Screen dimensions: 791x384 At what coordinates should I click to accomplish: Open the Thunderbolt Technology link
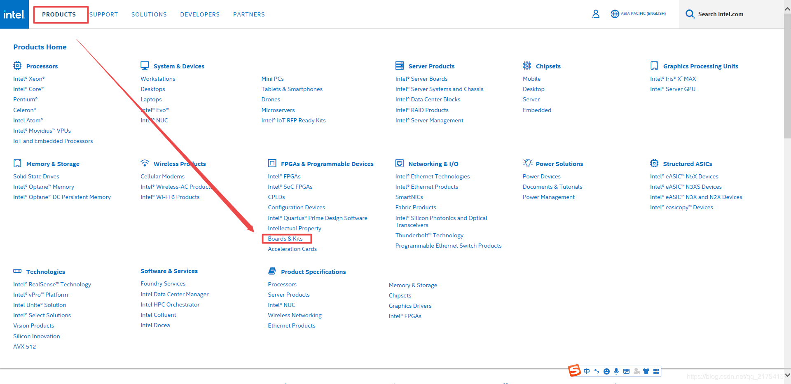coord(429,235)
